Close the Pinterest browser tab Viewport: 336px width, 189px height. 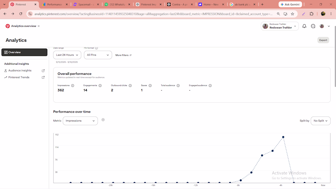click(35, 4)
